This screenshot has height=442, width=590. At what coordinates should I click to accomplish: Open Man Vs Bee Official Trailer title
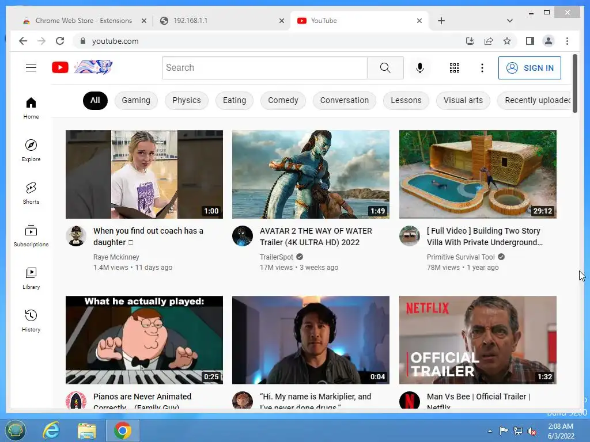(x=478, y=401)
